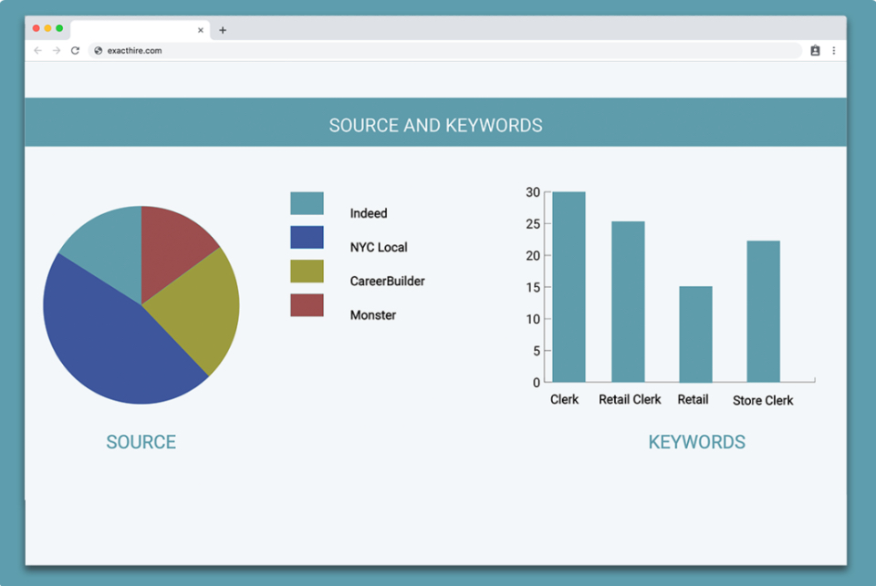The width and height of the screenshot is (876, 586).
Task: Click the NYC Local legend label
Action: (379, 247)
